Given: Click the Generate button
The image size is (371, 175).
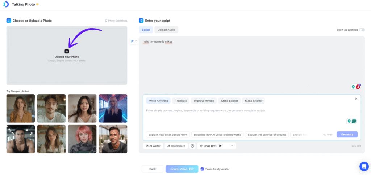Looking at the screenshot, I should coord(347,135).
